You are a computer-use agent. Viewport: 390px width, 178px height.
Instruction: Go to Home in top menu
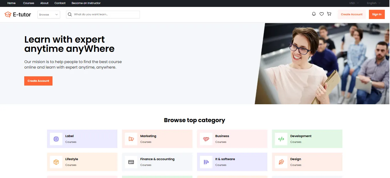click(x=11, y=3)
